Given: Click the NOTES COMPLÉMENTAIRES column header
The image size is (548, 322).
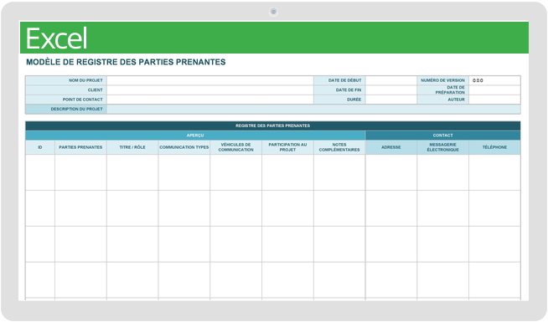Looking at the screenshot, I should click(339, 147).
